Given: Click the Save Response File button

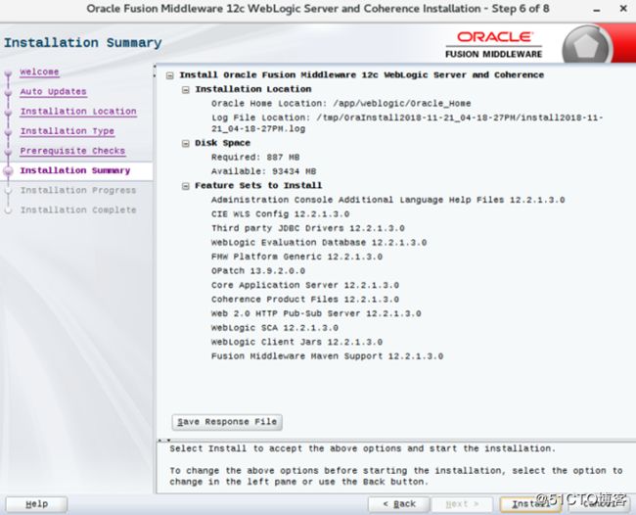Looking at the screenshot, I should tap(227, 422).
